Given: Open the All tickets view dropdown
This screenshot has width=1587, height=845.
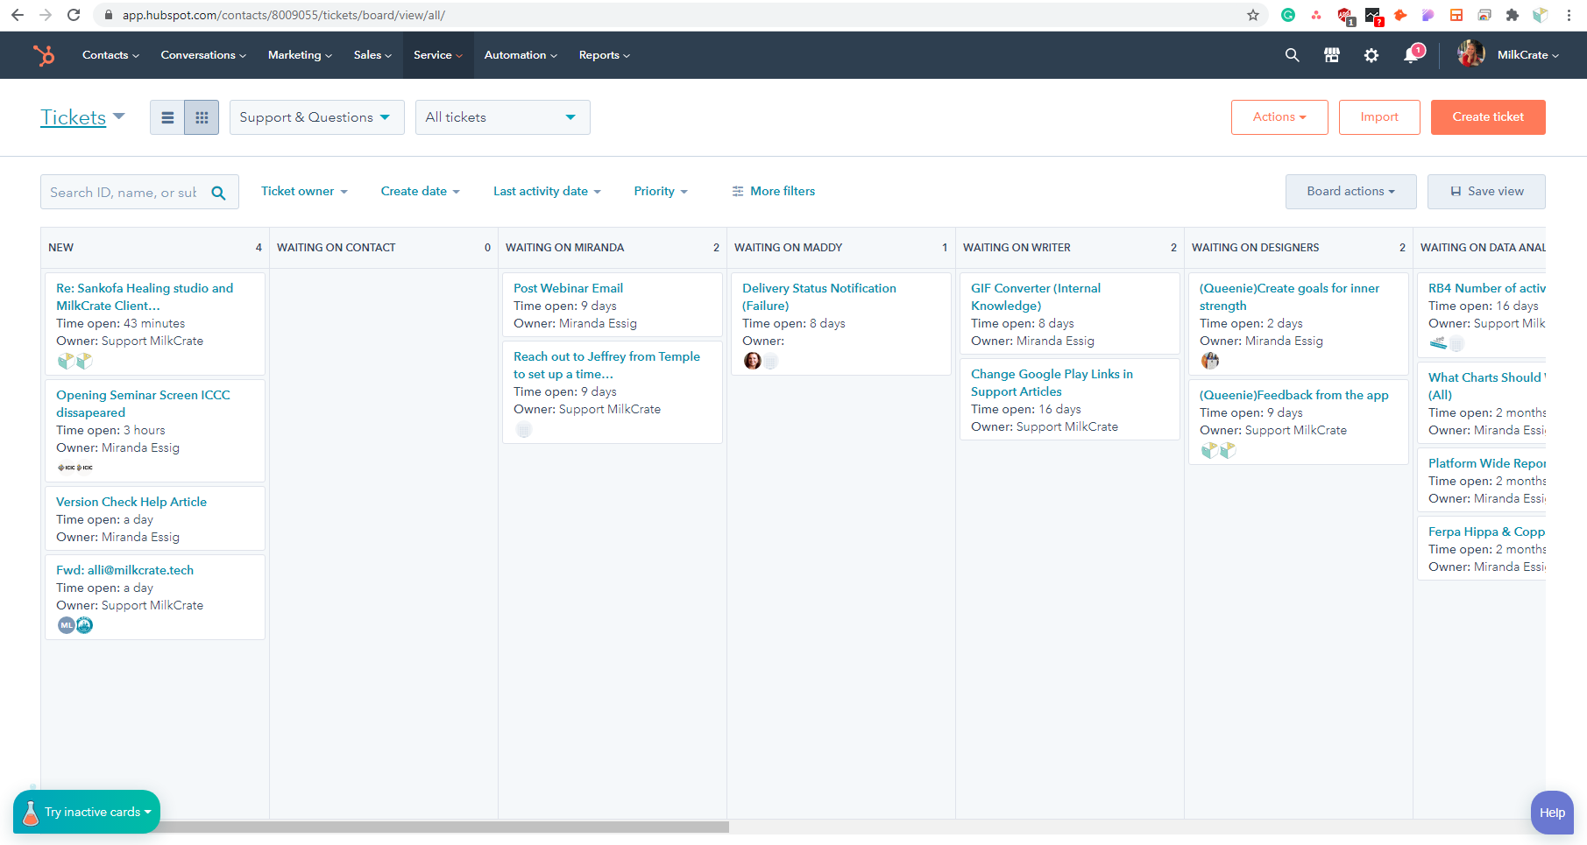Looking at the screenshot, I should coord(502,117).
